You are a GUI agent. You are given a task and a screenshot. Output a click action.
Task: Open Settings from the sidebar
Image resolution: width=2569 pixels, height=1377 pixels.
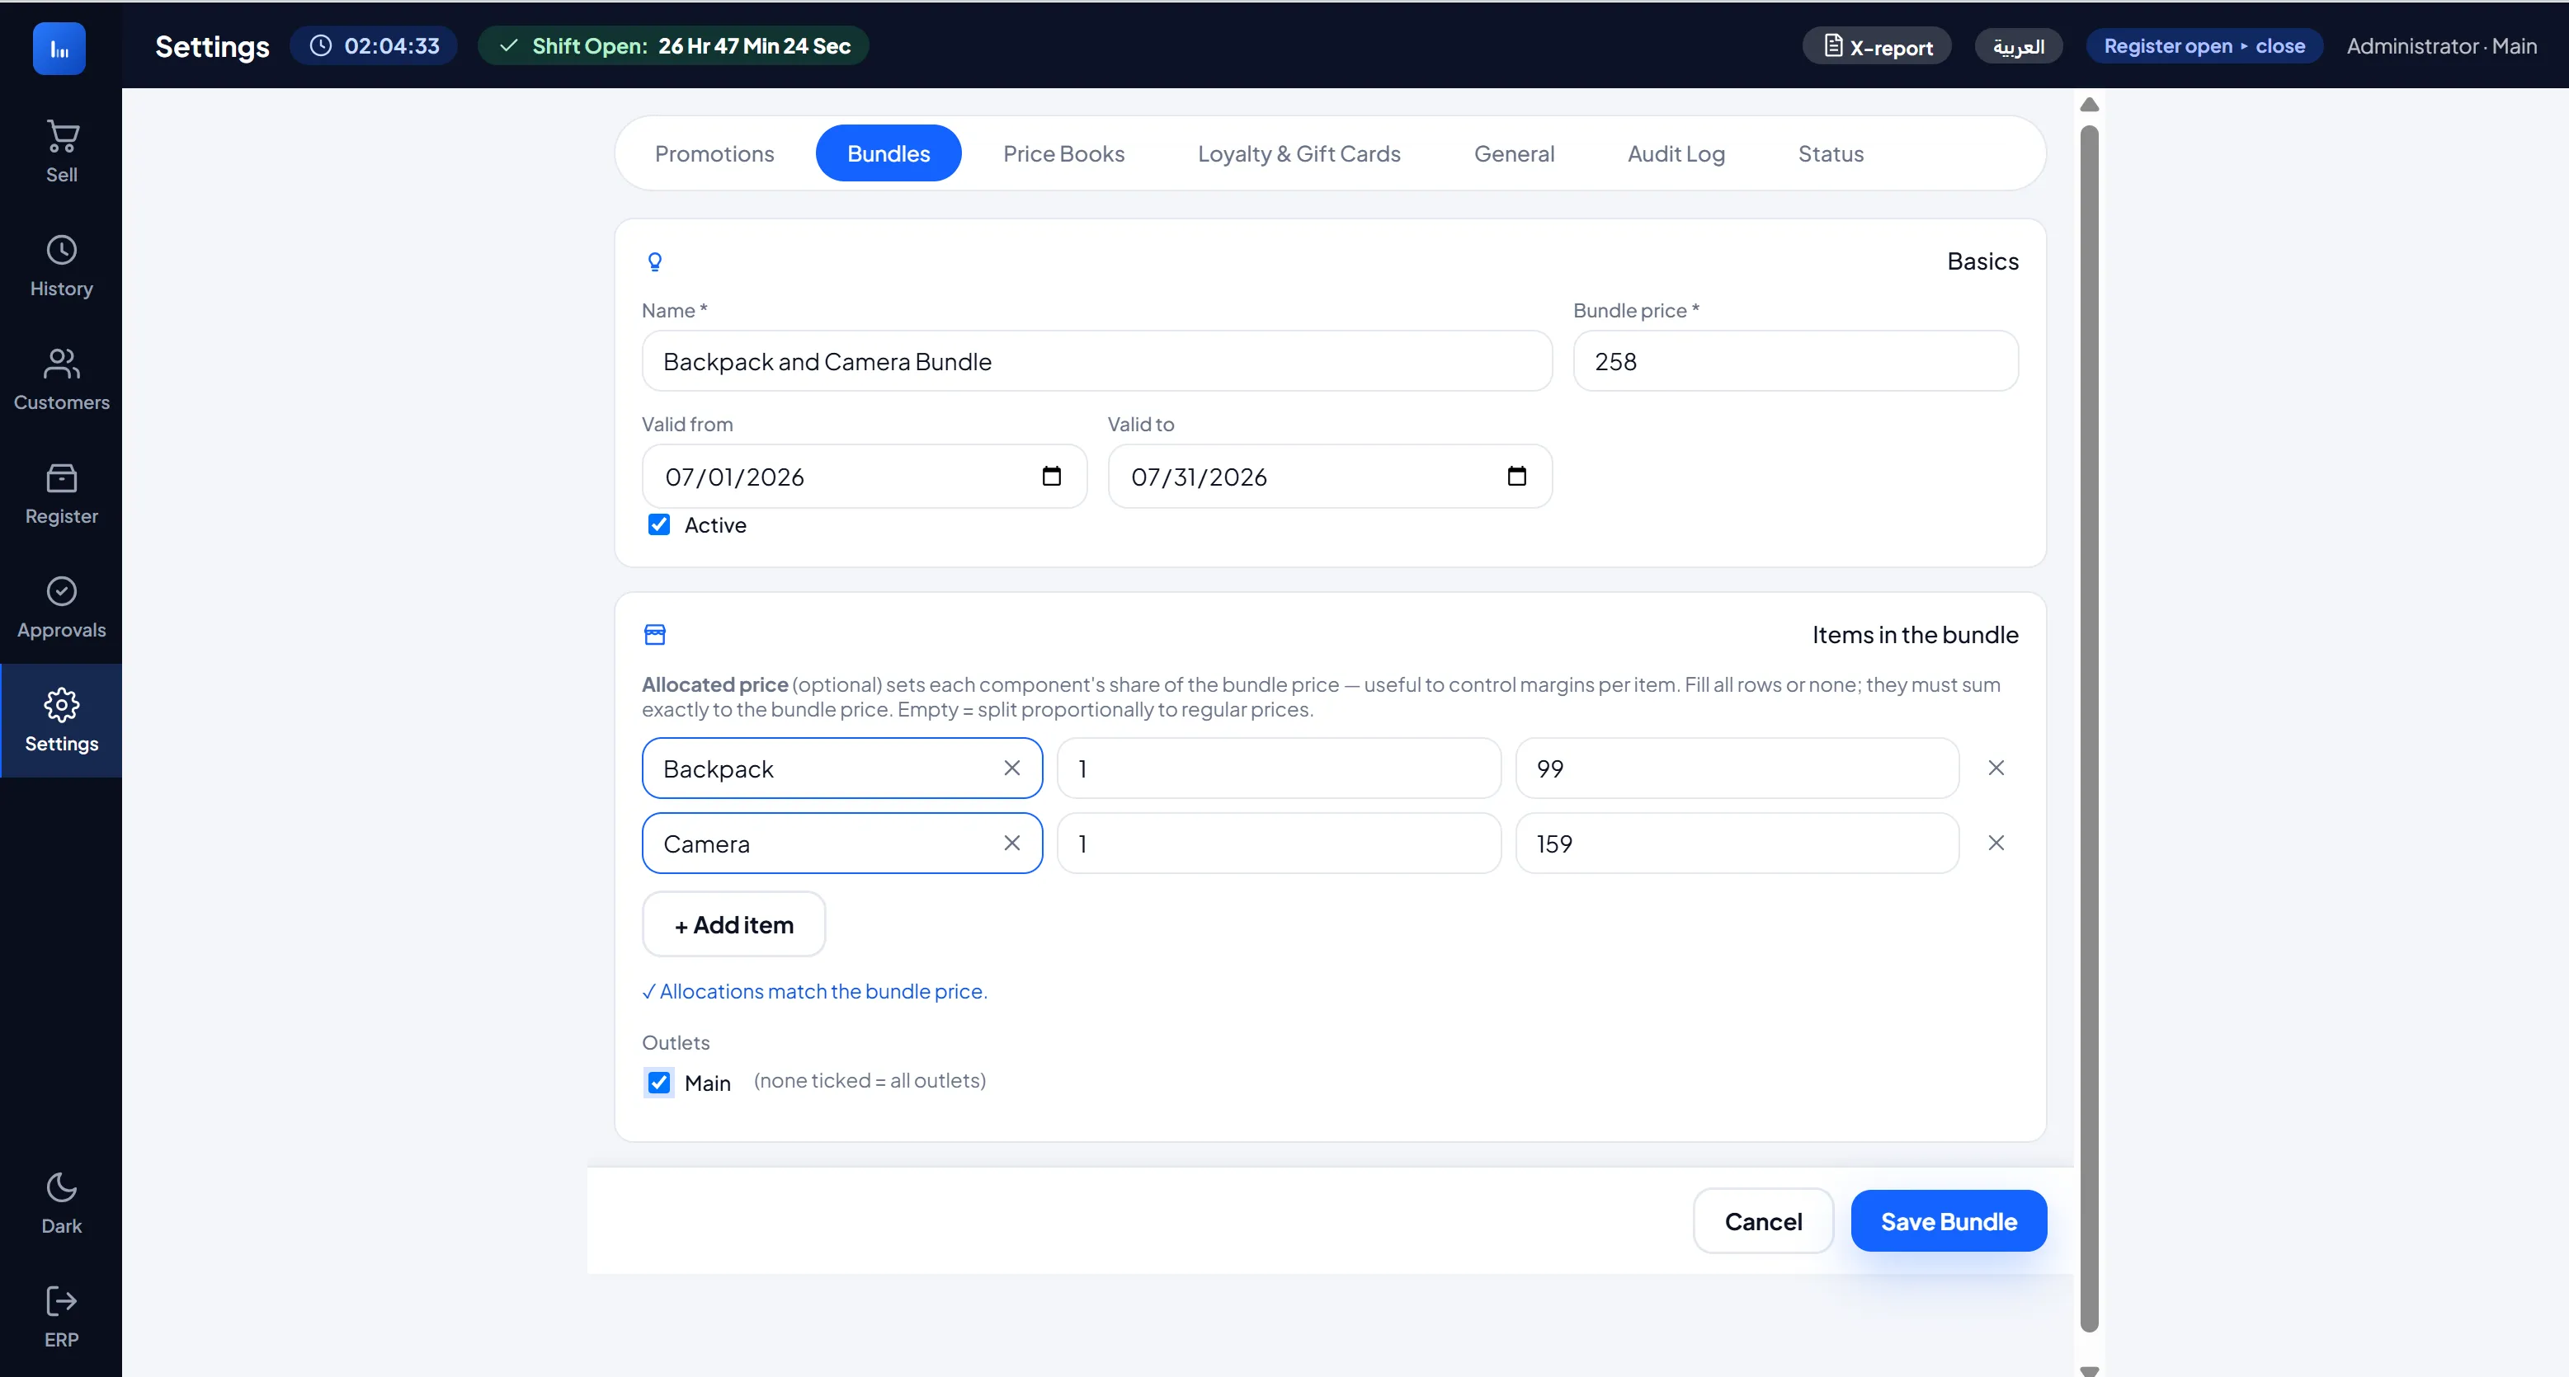coord(61,720)
